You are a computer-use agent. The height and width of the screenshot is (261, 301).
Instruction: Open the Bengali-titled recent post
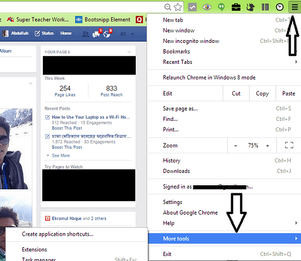[x=91, y=136]
